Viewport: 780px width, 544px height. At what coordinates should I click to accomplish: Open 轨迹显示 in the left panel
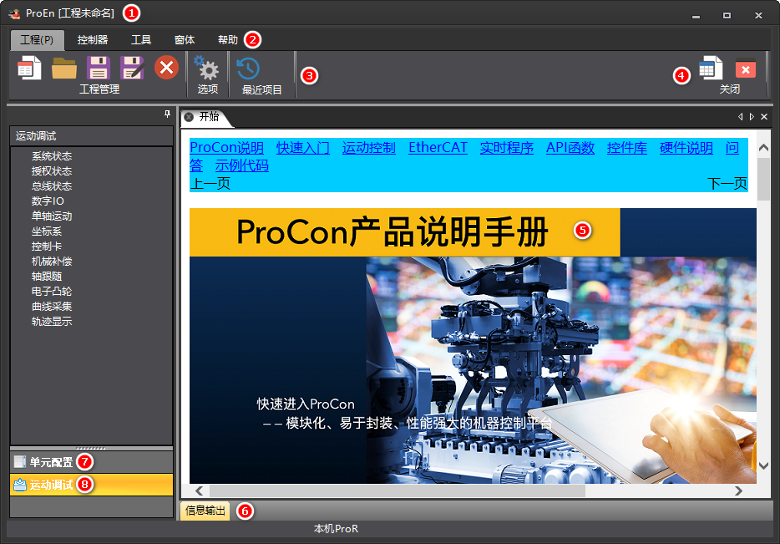(52, 322)
